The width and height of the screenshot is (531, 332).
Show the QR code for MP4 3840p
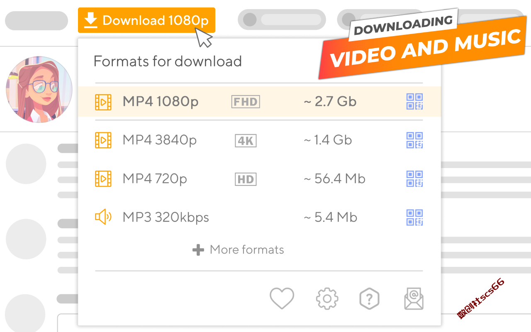tap(414, 140)
